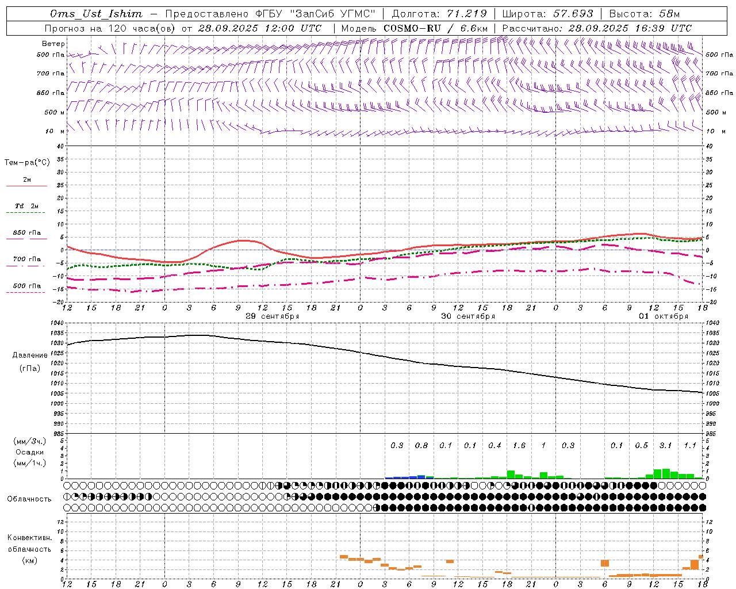This screenshot has height=589, width=736.
Task: Click the Облачность cloud cover label
Action: tap(29, 499)
